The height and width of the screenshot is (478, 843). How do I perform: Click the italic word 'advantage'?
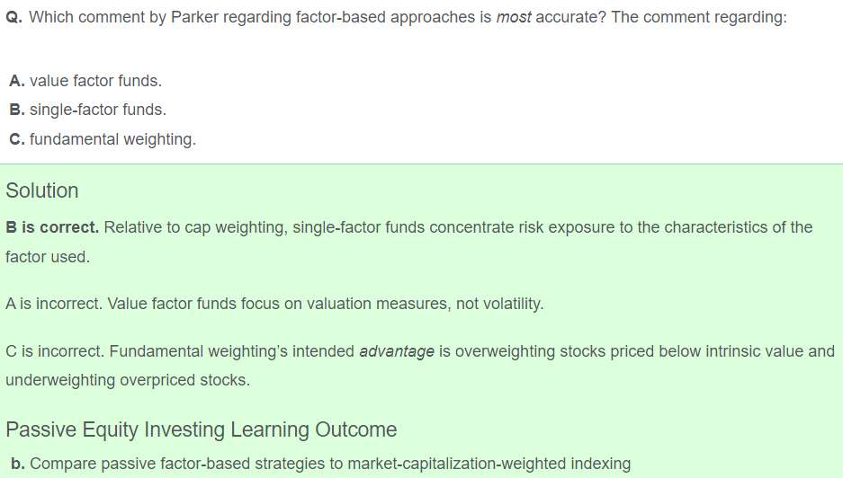click(397, 351)
